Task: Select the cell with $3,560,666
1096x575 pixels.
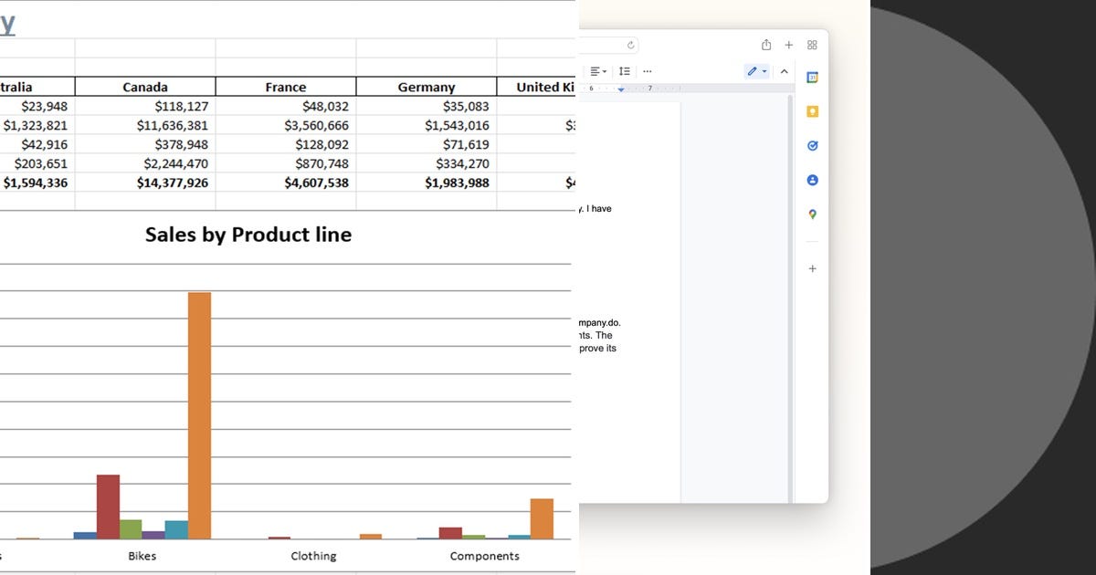Action: (286, 125)
